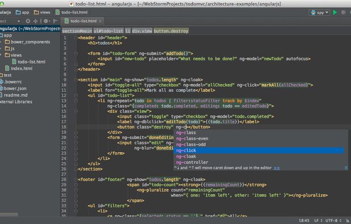Select the bower_components folder
The image size is (351, 224).
[27, 42]
